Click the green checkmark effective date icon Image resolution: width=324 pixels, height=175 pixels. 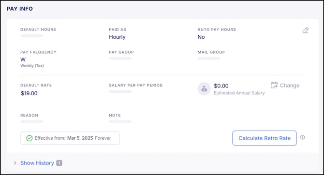[29, 138]
